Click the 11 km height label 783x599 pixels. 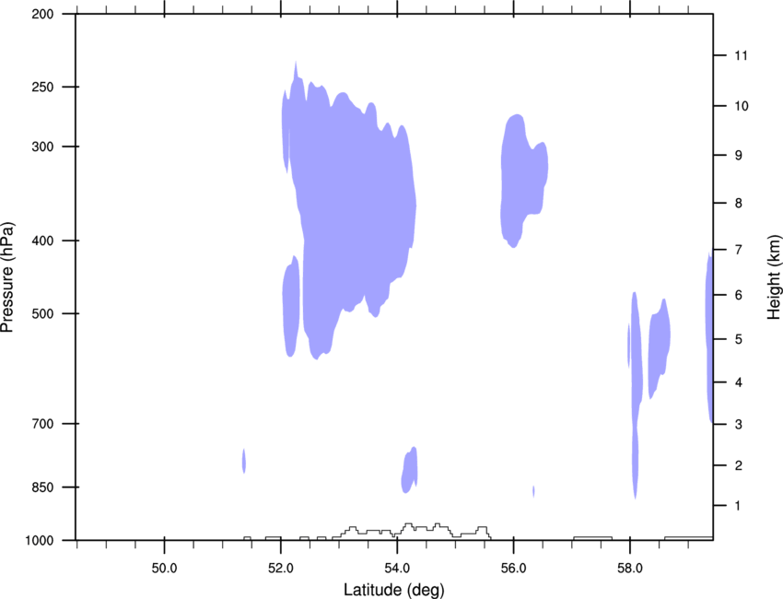tap(741, 55)
